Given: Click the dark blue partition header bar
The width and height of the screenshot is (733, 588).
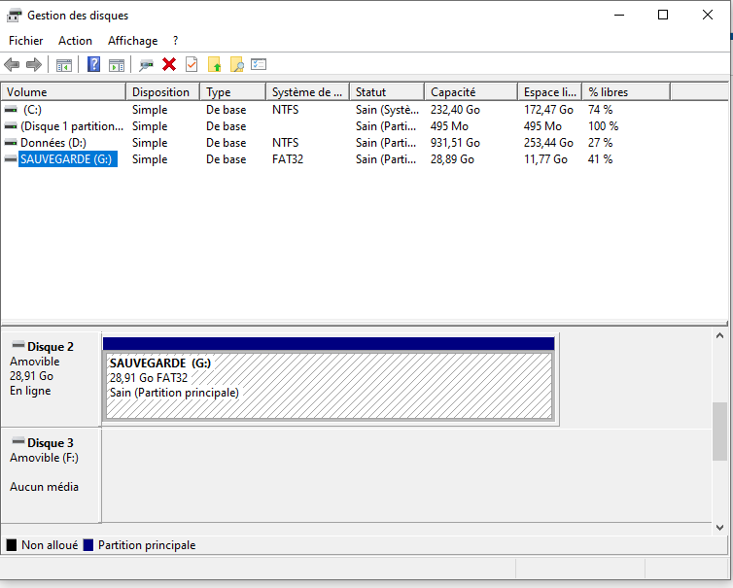Looking at the screenshot, I should click(x=329, y=343).
